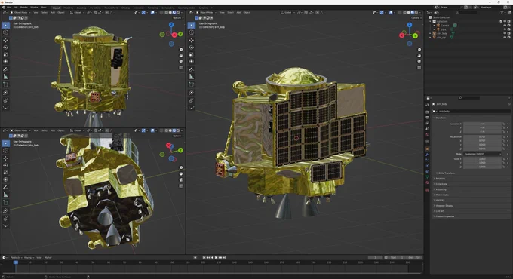Viewport: 513px width, 279px height.
Task: Pick the Move tool in the large viewport
Action: [x=192, y=40]
